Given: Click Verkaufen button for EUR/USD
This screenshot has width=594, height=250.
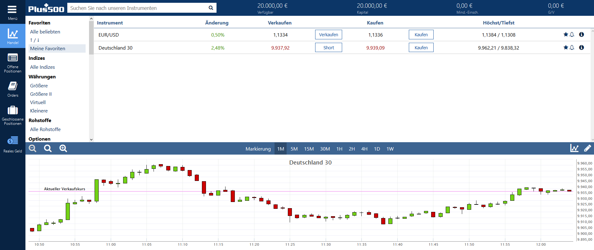Looking at the screenshot, I should tap(328, 35).
